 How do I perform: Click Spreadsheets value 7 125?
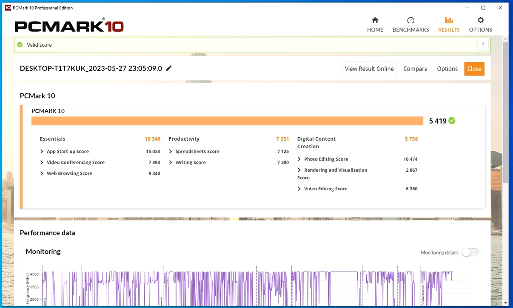[x=283, y=151]
